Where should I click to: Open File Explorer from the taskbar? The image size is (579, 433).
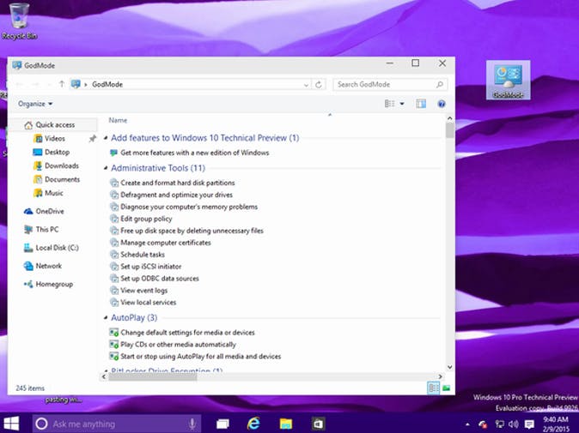pyautogui.click(x=286, y=424)
